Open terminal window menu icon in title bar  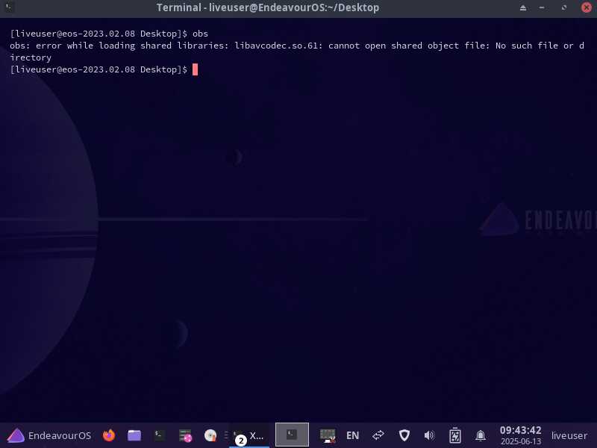[9, 7]
